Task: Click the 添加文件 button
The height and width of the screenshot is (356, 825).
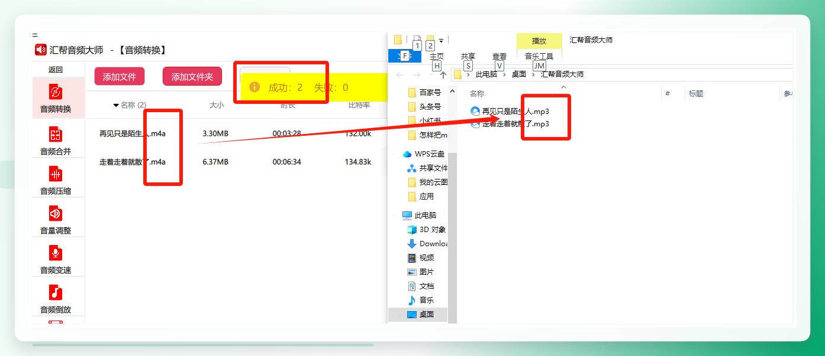Action: pos(120,77)
